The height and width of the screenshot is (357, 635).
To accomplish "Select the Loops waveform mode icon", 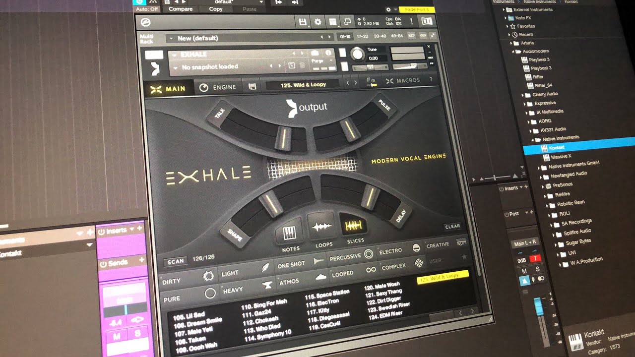I will 321,228.
